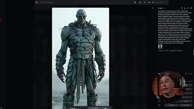The height and width of the screenshot is (109, 194).
Task: Like the image with the heart icon
Action: click(191, 8)
